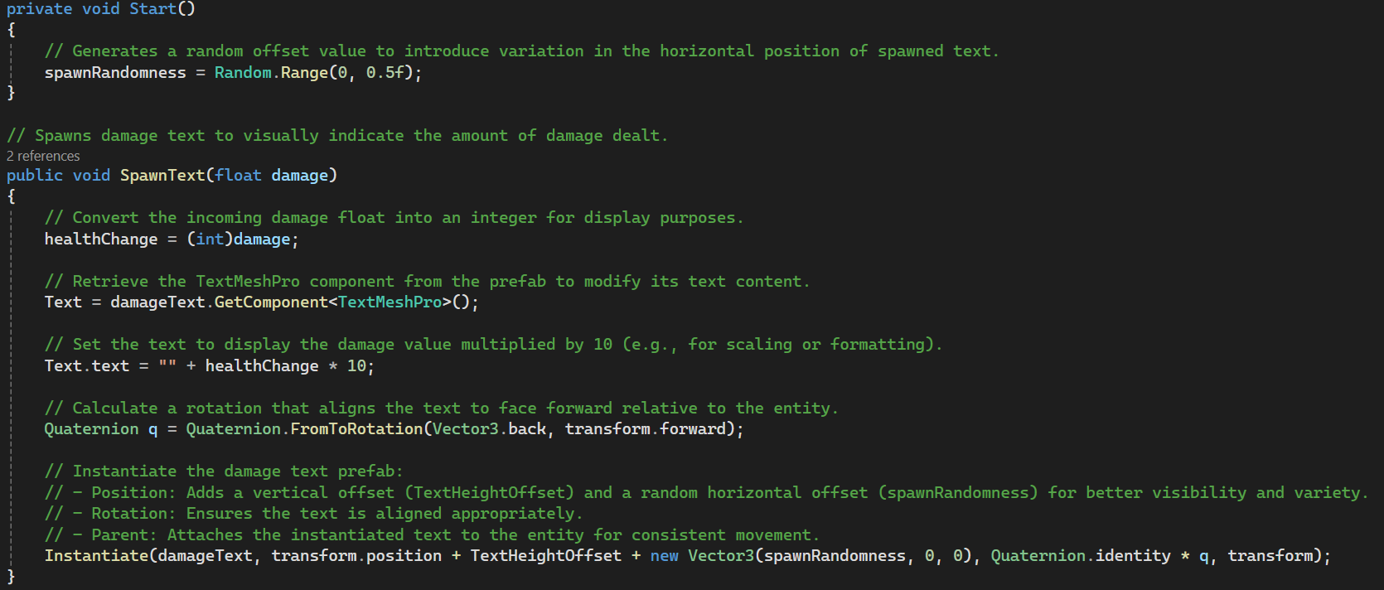The width and height of the screenshot is (1384, 590).
Task: Click the int cast keyword before damage
Action: (210, 239)
